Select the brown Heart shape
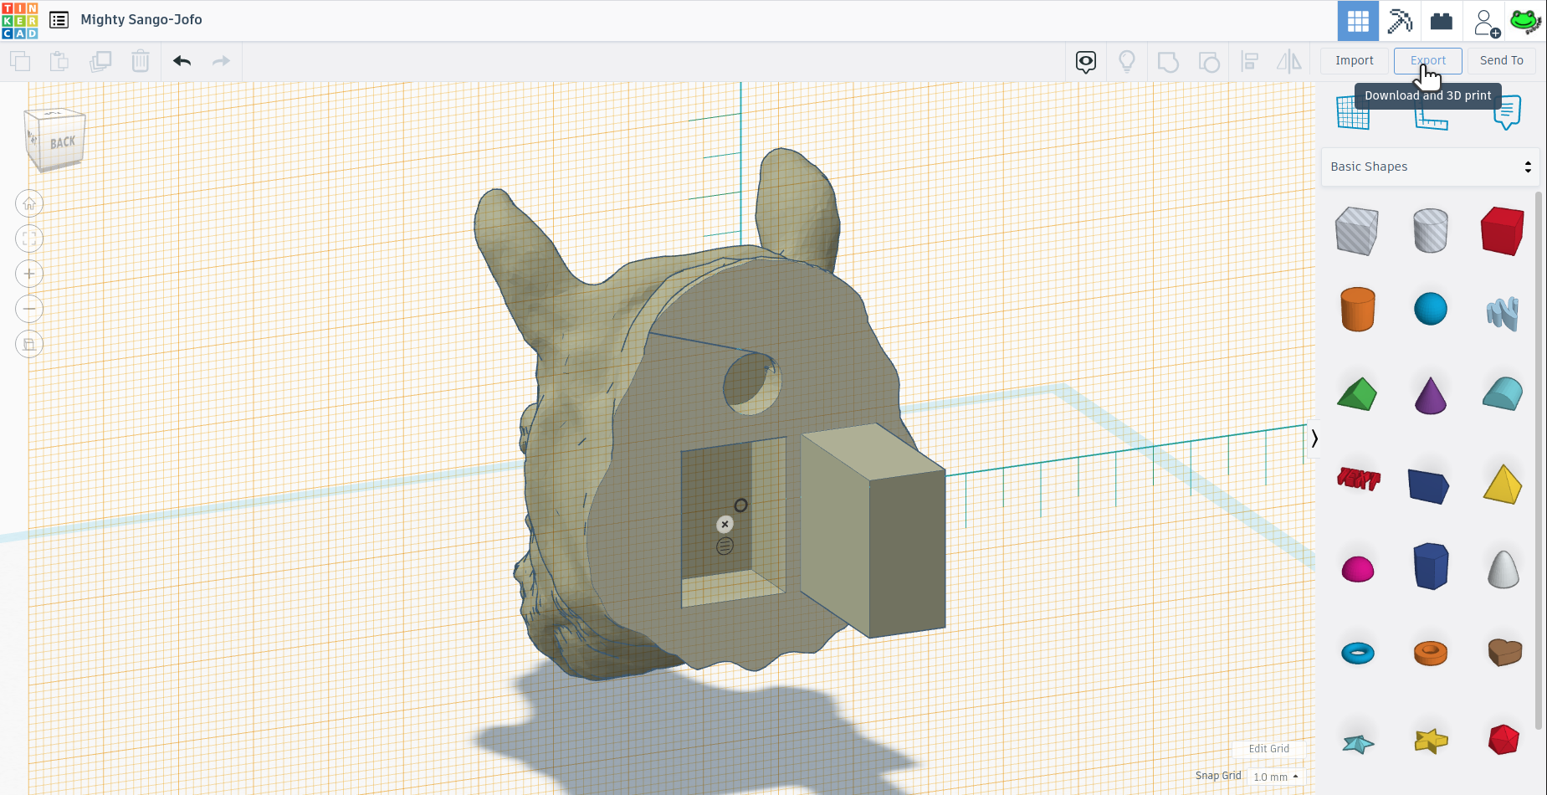The height and width of the screenshot is (795, 1547). pos(1504,652)
